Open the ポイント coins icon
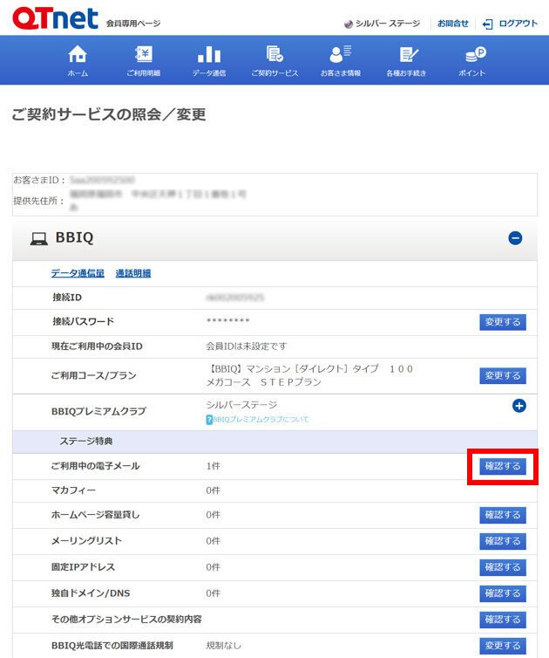 pyautogui.click(x=472, y=55)
